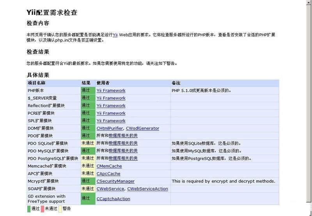Image resolution: width=312 pixels, height=216 pixels.
Task: Click the green 通过 legend swatch
Action: (x=29, y=209)
